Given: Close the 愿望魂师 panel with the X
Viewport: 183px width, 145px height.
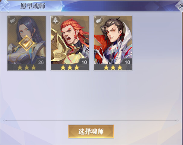Looking at the screenshot, I should (181, 6).
